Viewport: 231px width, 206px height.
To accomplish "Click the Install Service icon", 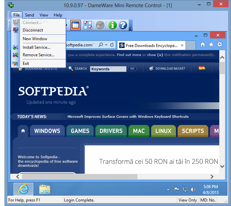I will point(15,47).
